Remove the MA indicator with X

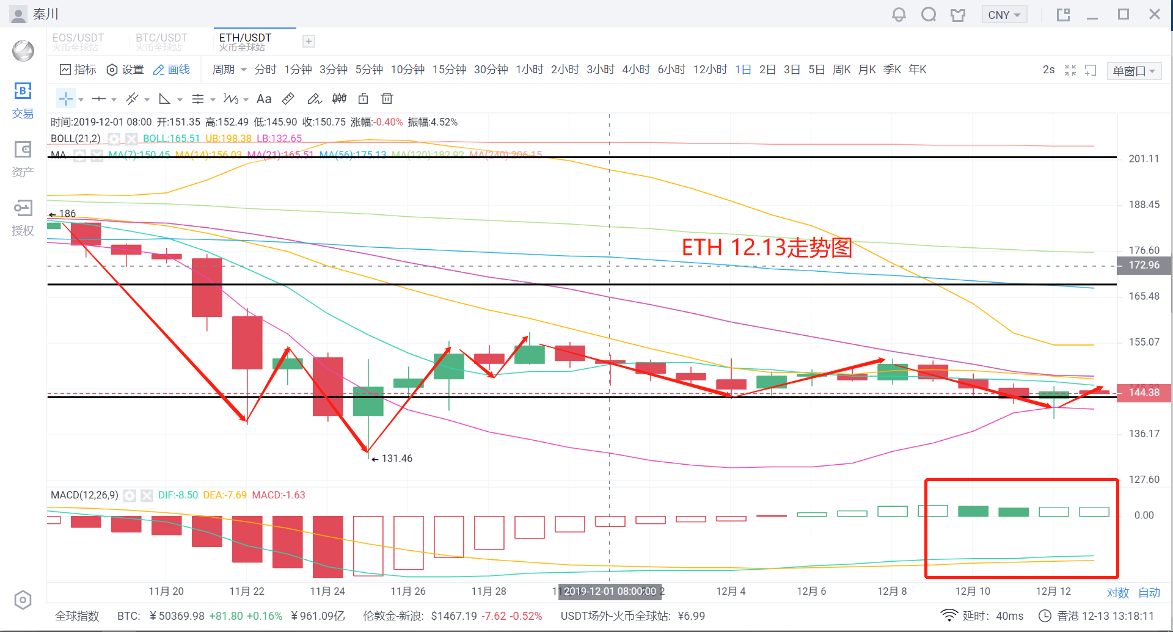pyautogui.click(x=97, y=155)
